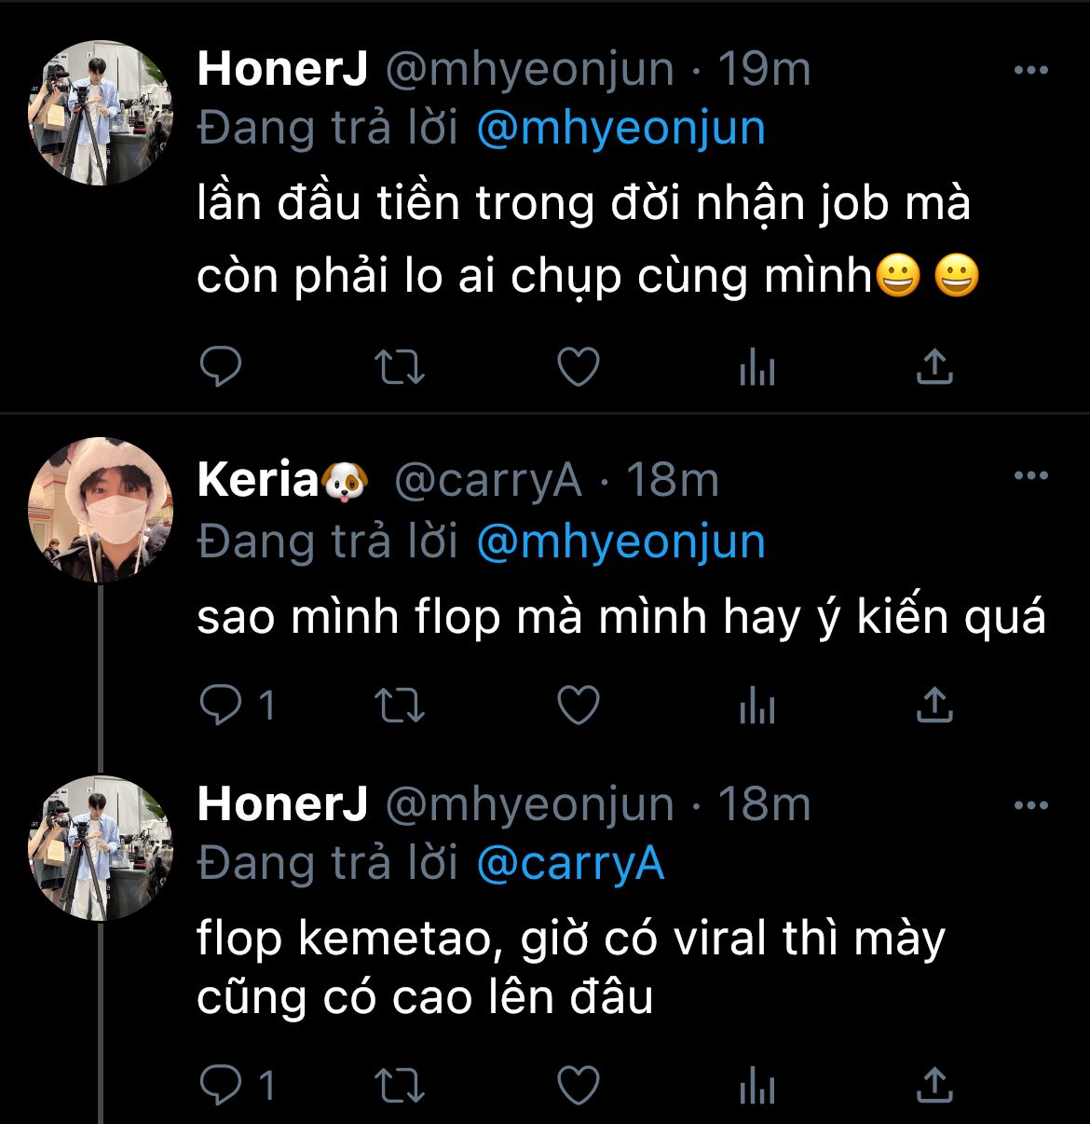1090x1124 pixels.
Task: Retweet HonerJ's first tweet
Action: click(400, 367)
